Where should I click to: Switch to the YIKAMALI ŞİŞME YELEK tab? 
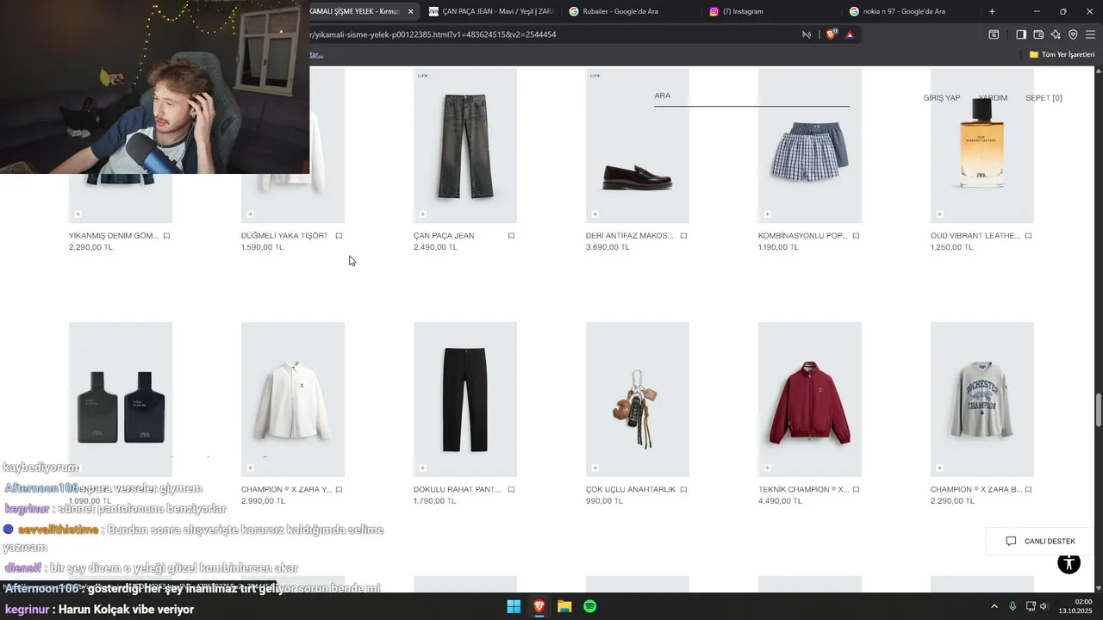click(355, 11)
